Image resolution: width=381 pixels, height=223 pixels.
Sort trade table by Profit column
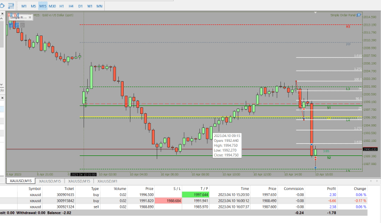pos(331,188)
